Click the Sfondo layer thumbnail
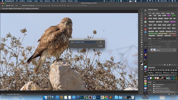178x100 pixels. pyautogui.click(x=153, y=50)
